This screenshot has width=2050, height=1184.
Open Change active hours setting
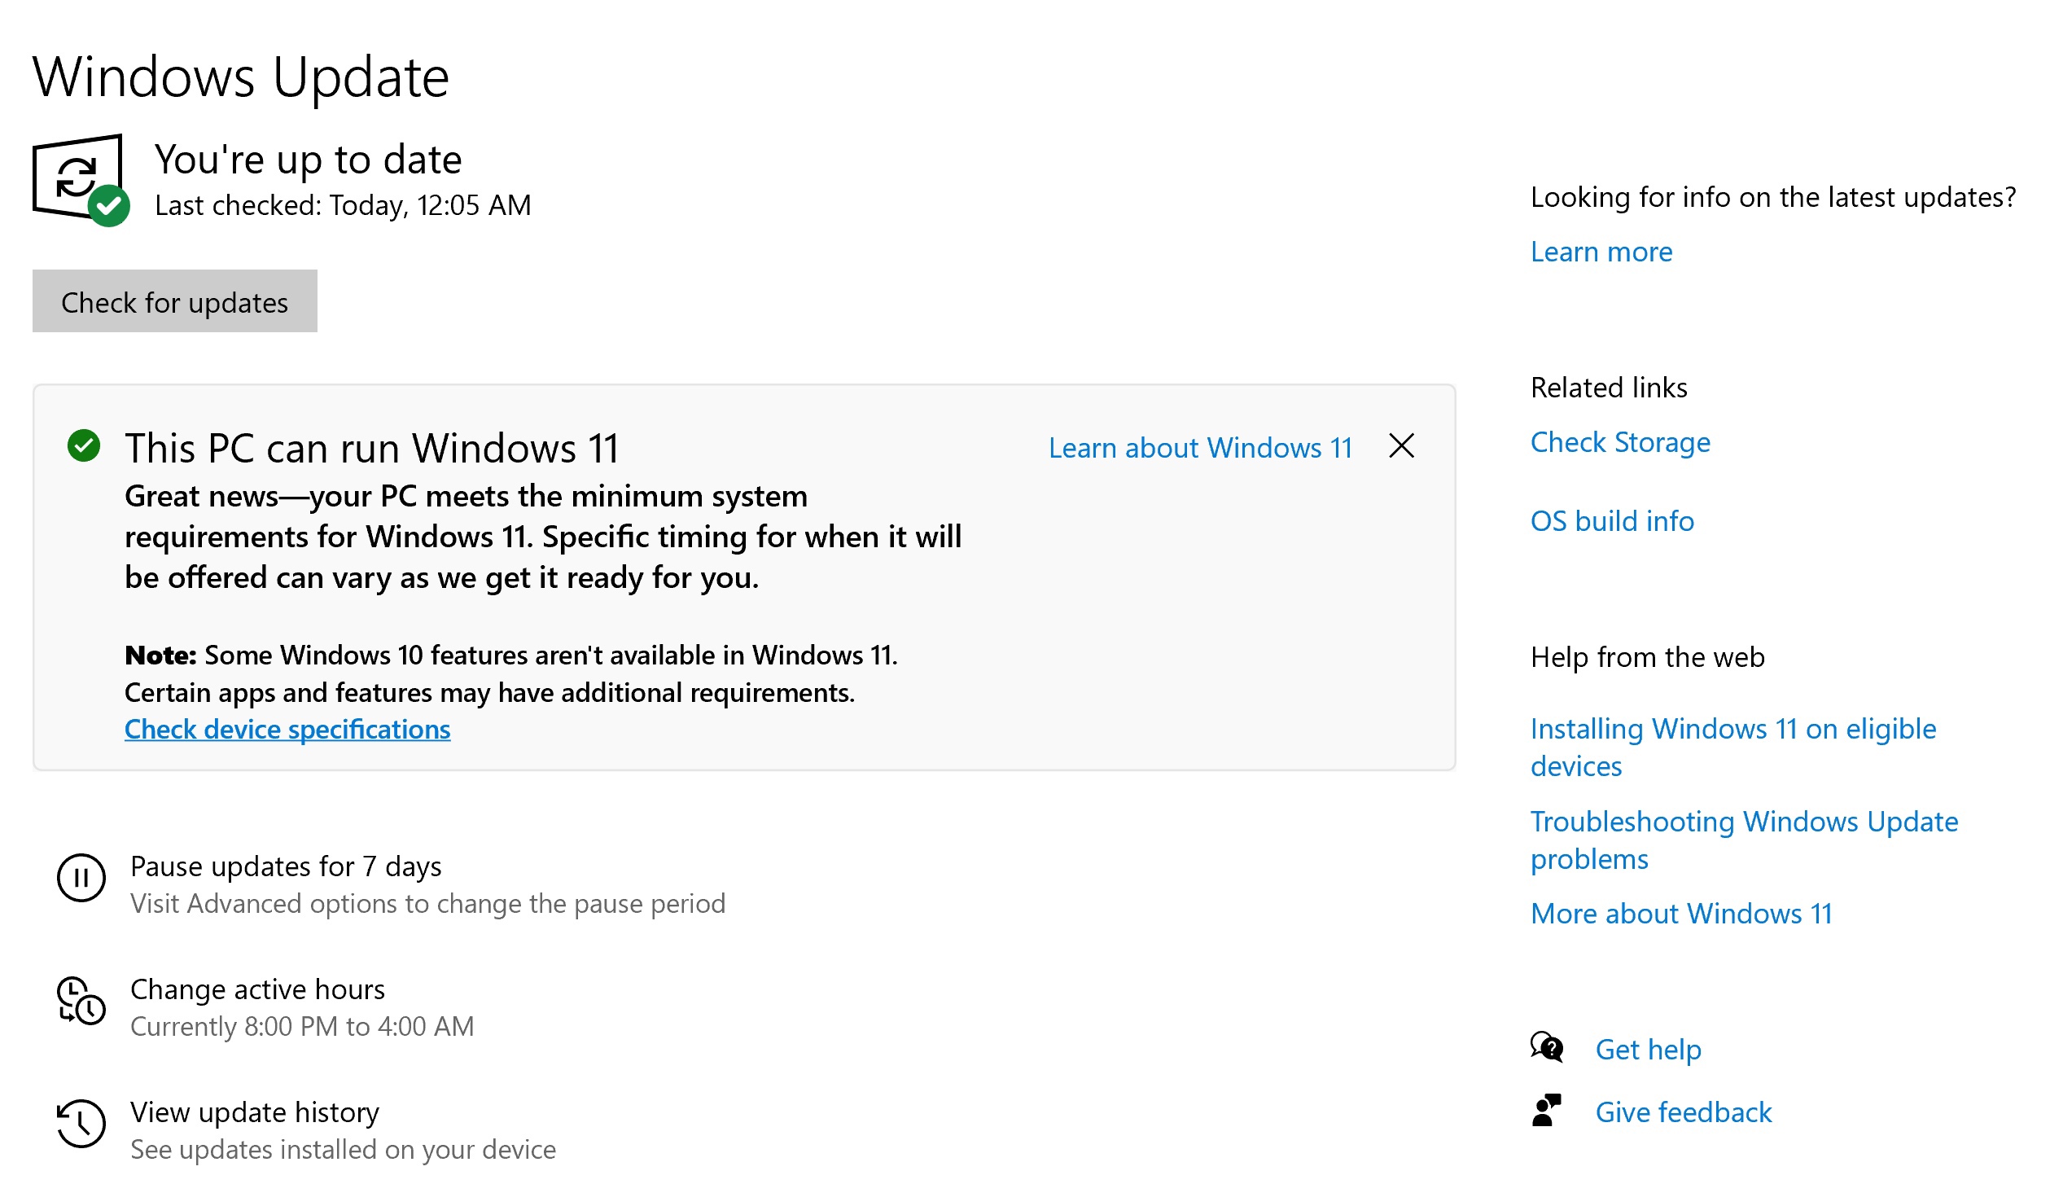pos(257,989)
